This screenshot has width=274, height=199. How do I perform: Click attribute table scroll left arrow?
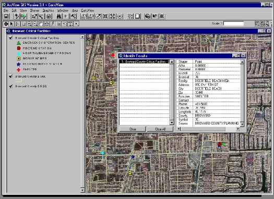click(x=178, y=129)
